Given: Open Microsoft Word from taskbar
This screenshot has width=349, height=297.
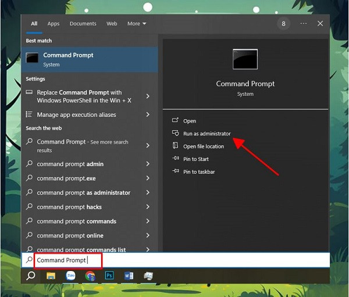Looking at the screenshot, I should click(129, 276).
